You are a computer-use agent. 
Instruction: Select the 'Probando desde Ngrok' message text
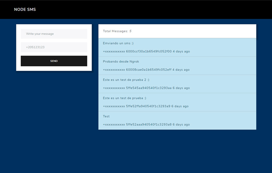[x=121, y=62]
